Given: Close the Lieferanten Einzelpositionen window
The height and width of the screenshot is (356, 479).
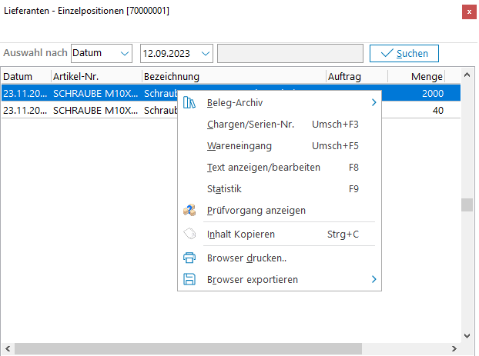Looking at the screenshot, I should tap(469, 12).
